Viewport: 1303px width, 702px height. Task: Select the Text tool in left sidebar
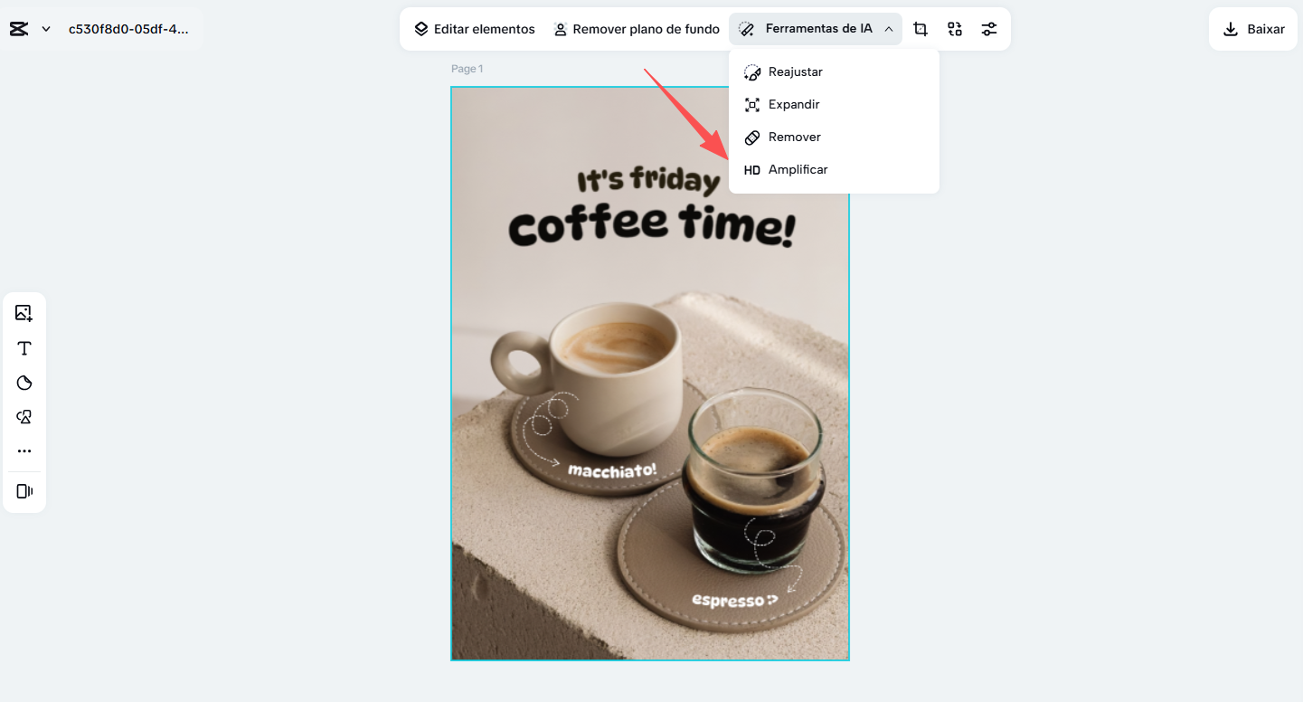tap(24, 348)
